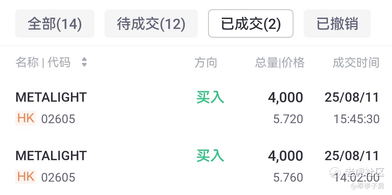
Task: Click the 买入 label of the 14:02:00 order
Action: [x=210, y=156]
